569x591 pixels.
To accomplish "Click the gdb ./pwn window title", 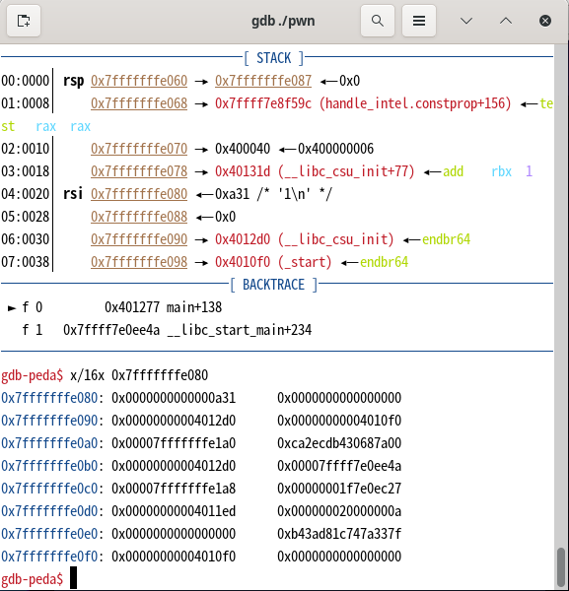I will [283, 21].
